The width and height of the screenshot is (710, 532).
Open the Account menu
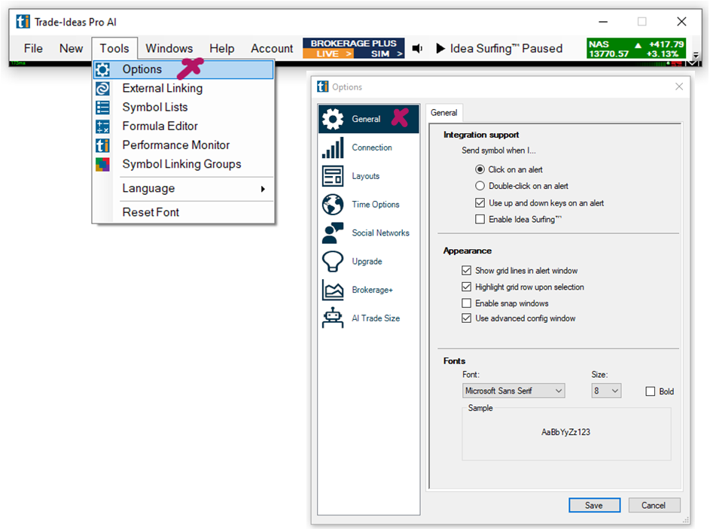[272, 48]
